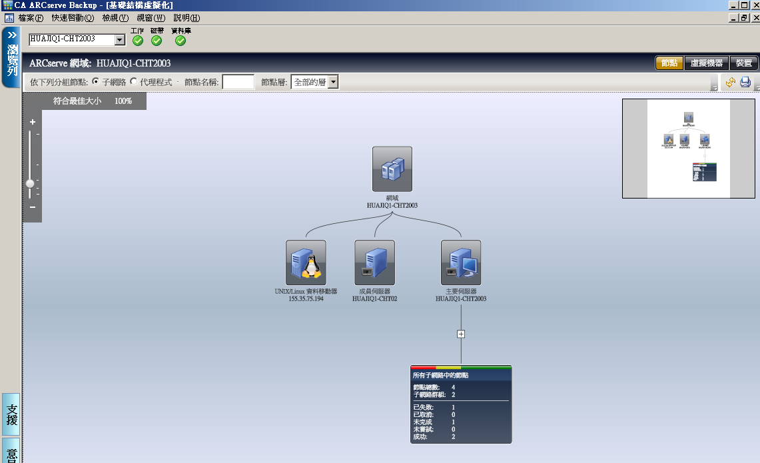Image resolution: width=760 pixels, height=463 pixels.
Task: Open the 節點層 node tier dropdown
Action: tap(333, 82)
